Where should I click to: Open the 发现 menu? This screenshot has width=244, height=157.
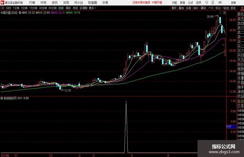click(66, 3)
